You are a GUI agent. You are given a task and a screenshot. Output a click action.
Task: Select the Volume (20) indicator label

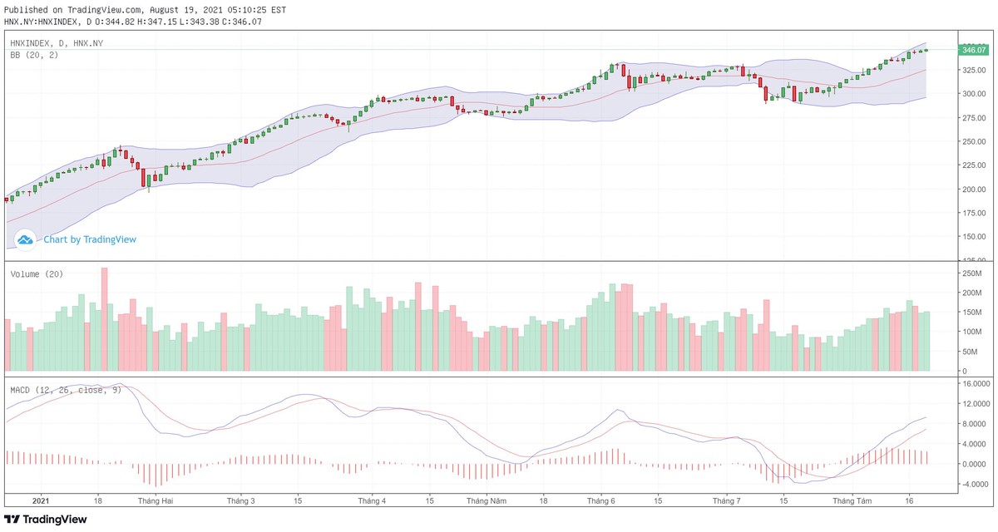pos(37,273)
